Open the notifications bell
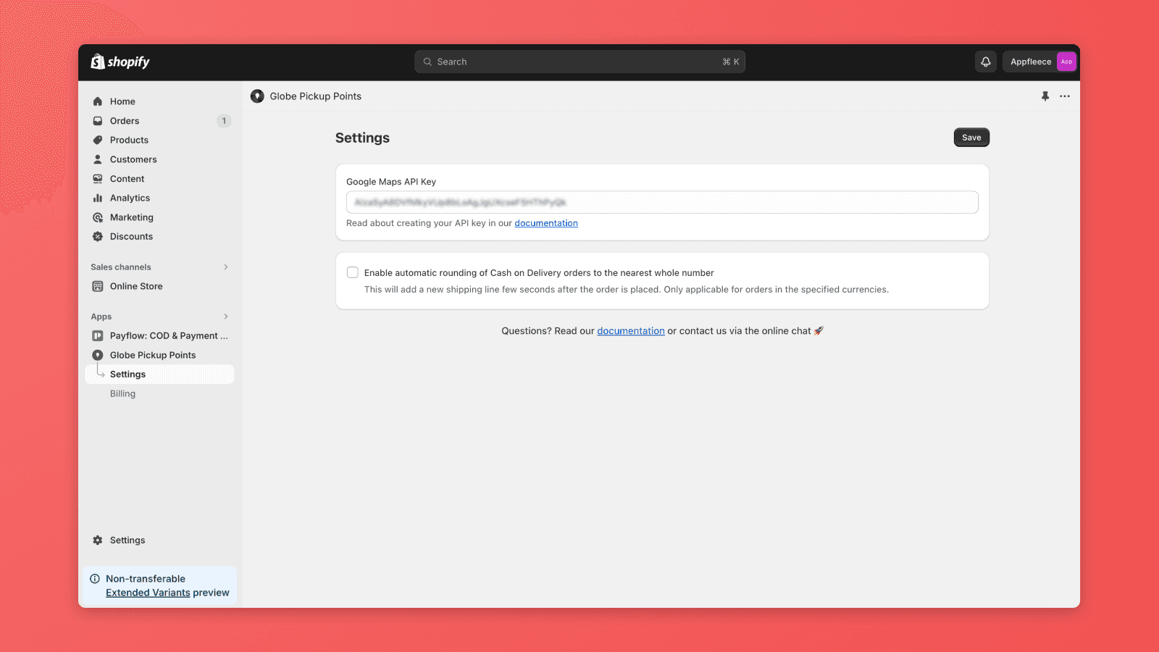The height and width of the screenshot is (652, 1159). click(986, 62)
